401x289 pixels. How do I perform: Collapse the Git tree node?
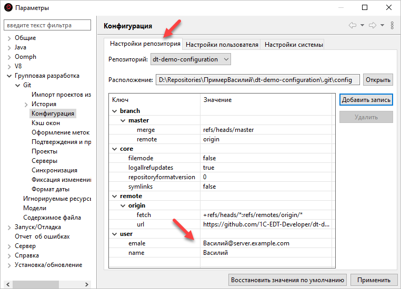tap(18, 85)
